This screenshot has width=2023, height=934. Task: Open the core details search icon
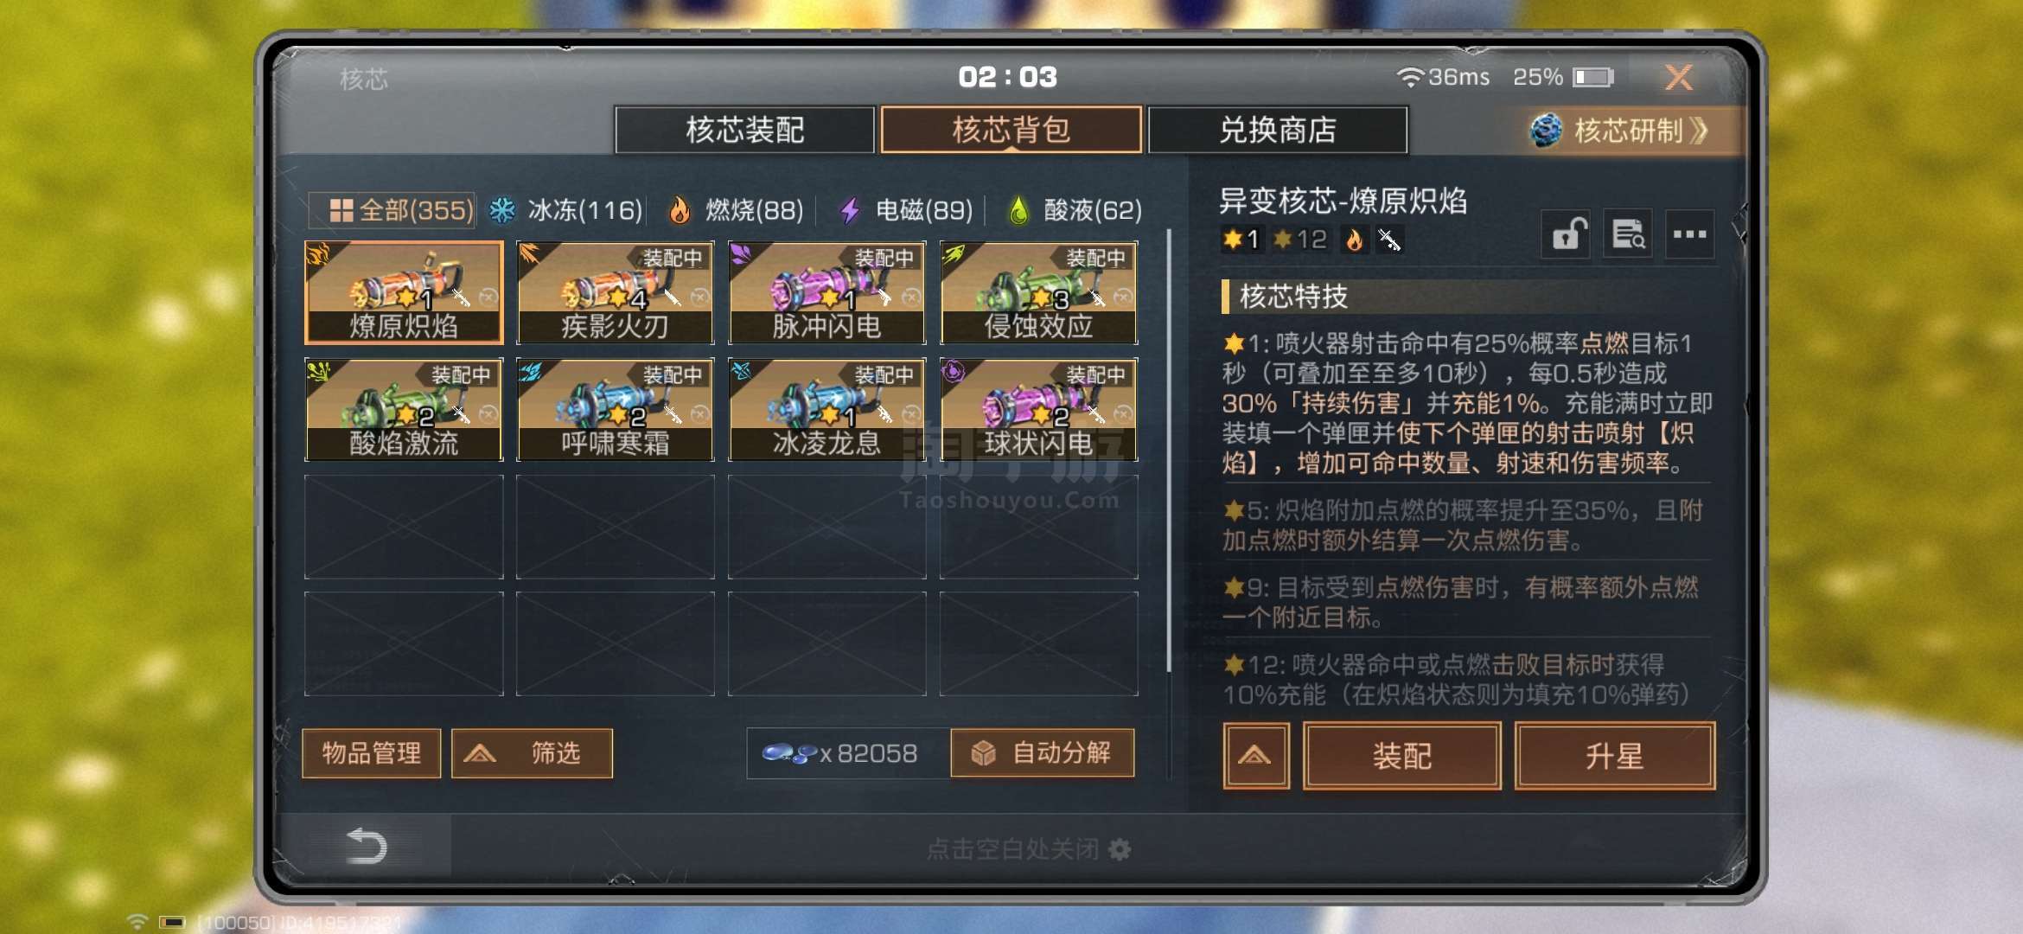tap(1628, 233)
